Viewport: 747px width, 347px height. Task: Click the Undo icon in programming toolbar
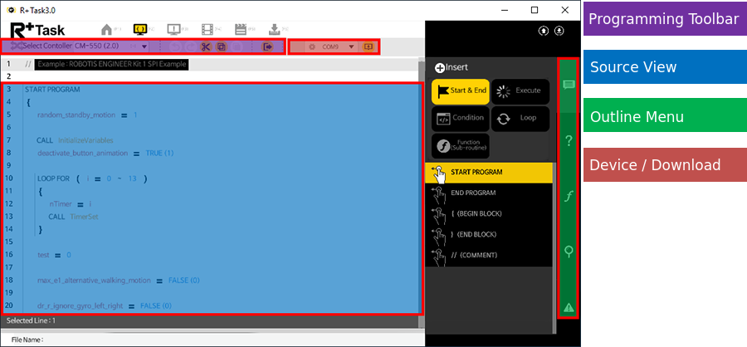click(x=175, y=46)
